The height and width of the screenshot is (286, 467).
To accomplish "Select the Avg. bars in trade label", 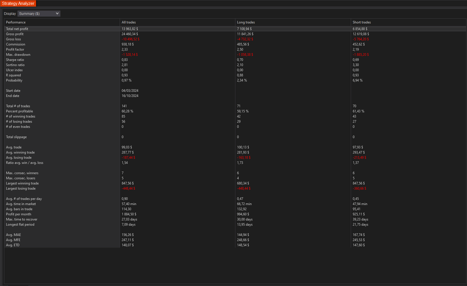I will [x=19, y=209].
